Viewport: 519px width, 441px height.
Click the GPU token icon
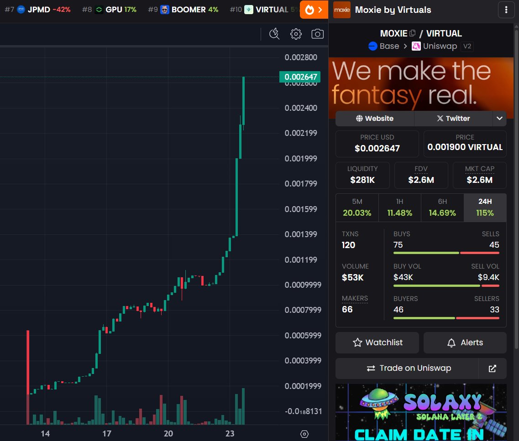click(99, 10)
